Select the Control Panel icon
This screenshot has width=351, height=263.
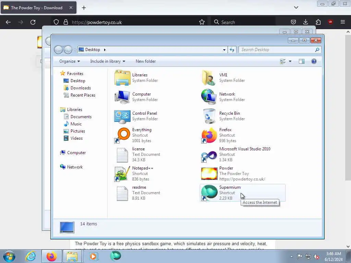[122, 116]
